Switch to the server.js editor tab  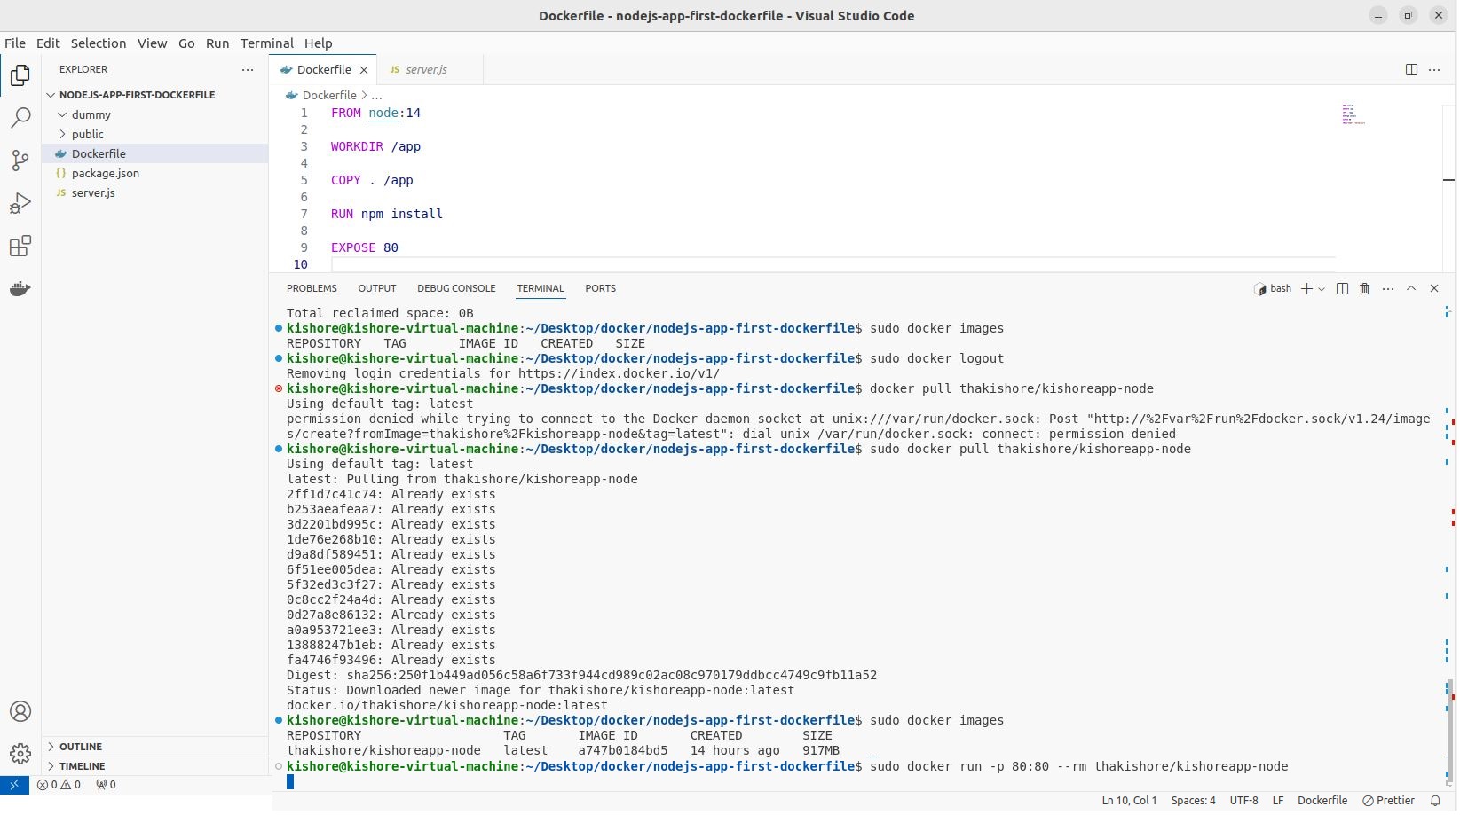point(426,70)
